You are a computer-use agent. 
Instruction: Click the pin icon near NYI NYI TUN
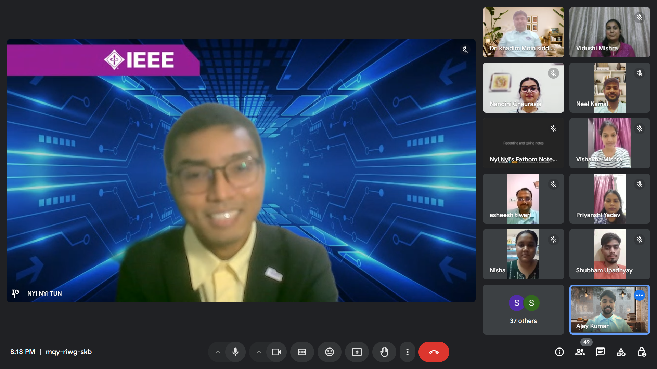click(x=15, y=293)
